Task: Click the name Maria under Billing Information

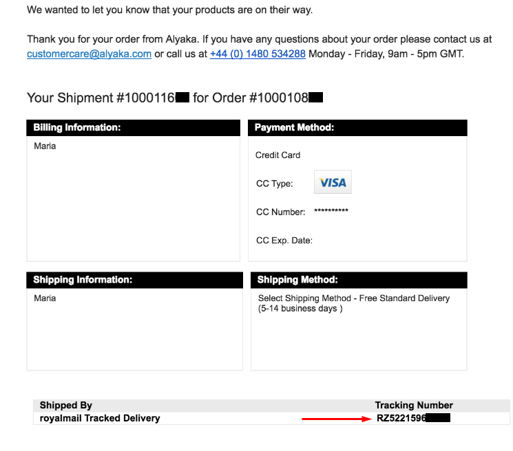Action: (45, 146)
